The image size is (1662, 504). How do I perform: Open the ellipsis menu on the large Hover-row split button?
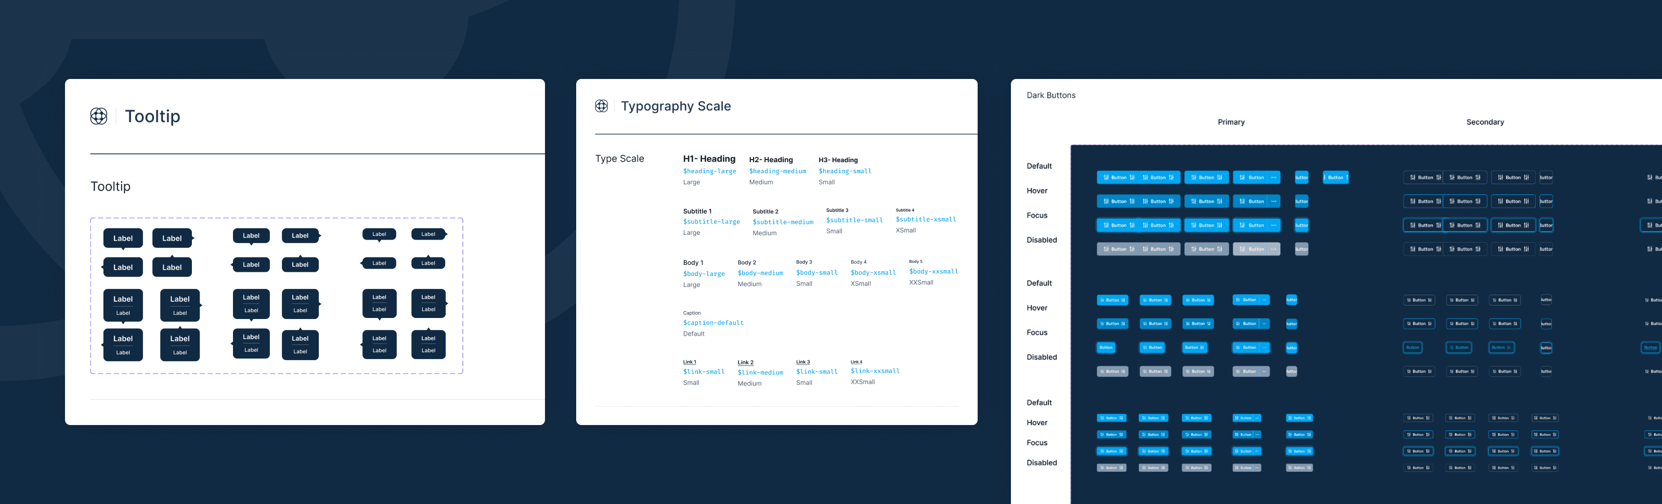(1274, 201)
